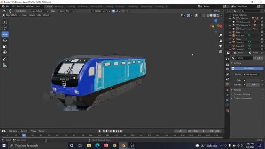Hide the Cube object eye icon
The width and height of the screenshot is (265, 149).
[262, 39]
